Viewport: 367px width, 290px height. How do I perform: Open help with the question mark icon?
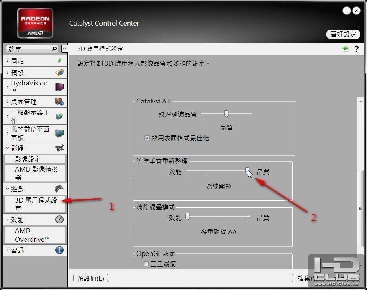(356, 49)
